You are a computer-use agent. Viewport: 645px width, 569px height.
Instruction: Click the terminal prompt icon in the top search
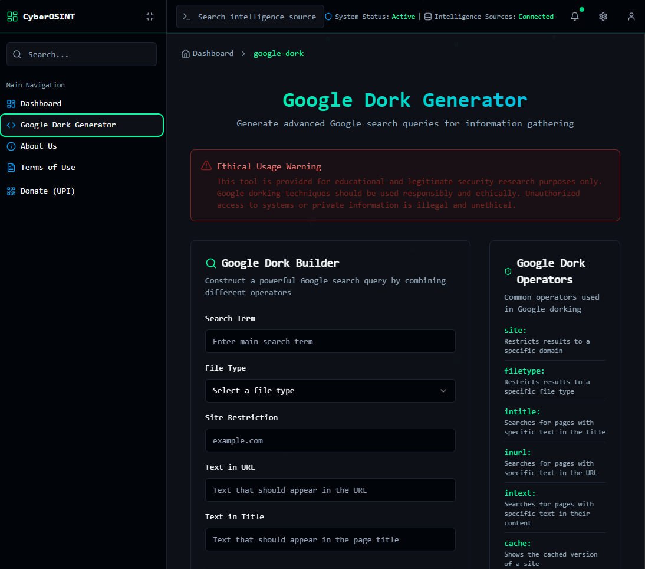(187, 17)
